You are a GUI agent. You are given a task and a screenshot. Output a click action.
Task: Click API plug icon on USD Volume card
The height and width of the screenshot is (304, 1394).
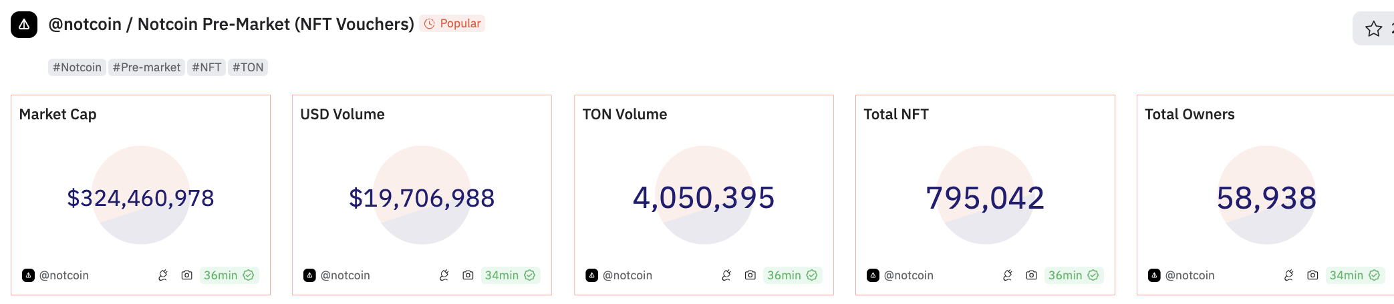coord(444,275)
